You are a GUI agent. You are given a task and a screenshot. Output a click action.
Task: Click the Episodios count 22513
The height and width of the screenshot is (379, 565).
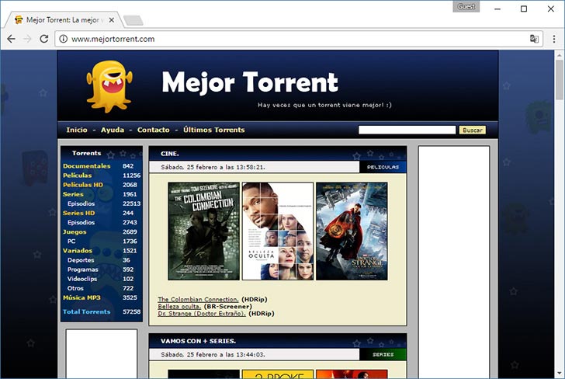pyautogui.click(x=131, y=203)
